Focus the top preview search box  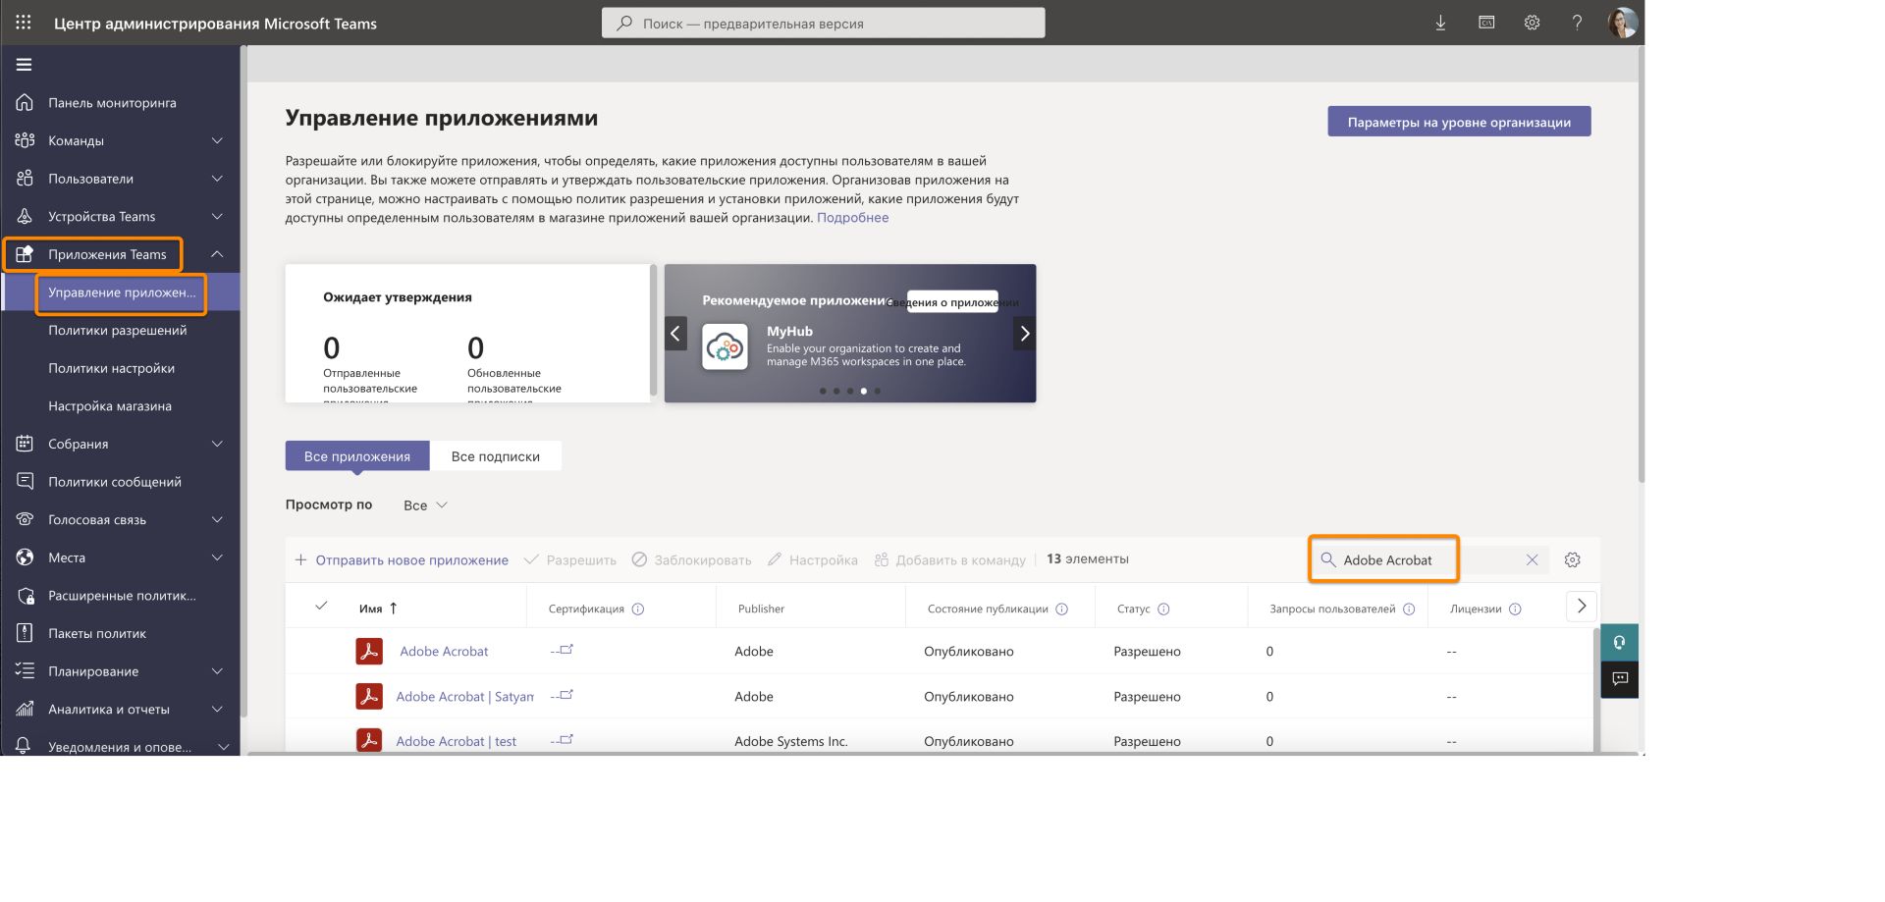(x=823, y=23)
